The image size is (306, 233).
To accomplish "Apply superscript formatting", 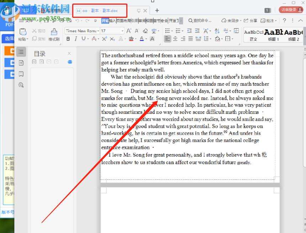I will pos(105,39).
